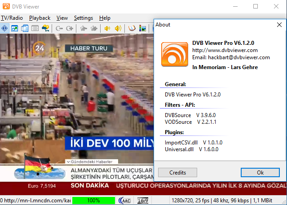Open the View menu
287x205 pixels.
(x=62, y=18)
